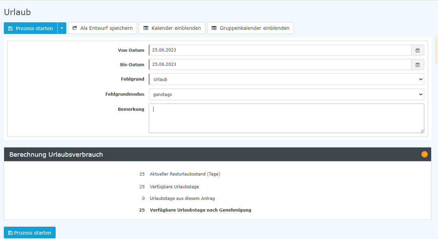Click the Aktueller Resturlaubsstand (Tage) text
438x239 pixels.
185,174
